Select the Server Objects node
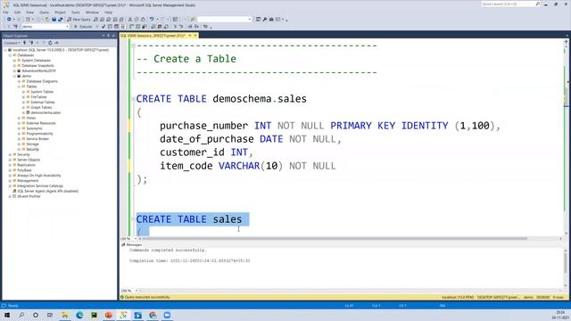Screen dimensions: 571x321 click(x=29, y=160)
